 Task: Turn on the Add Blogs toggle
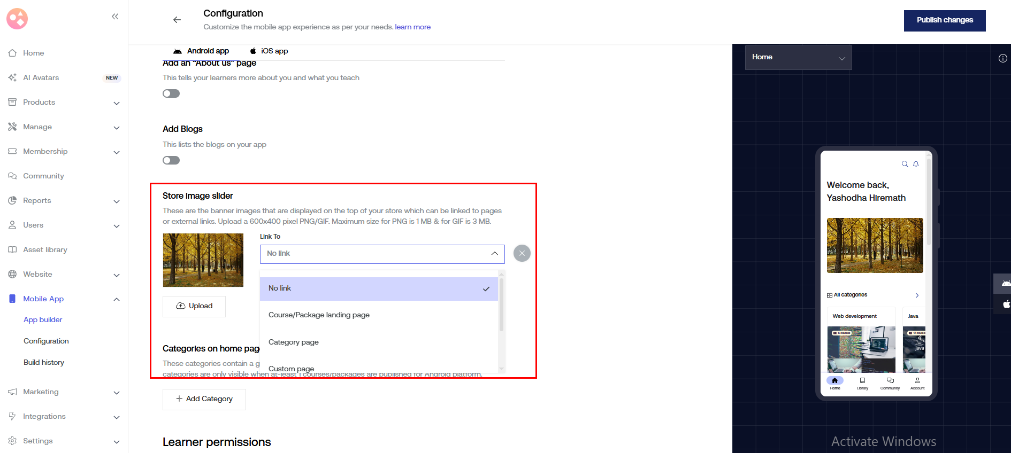point(171,160)
